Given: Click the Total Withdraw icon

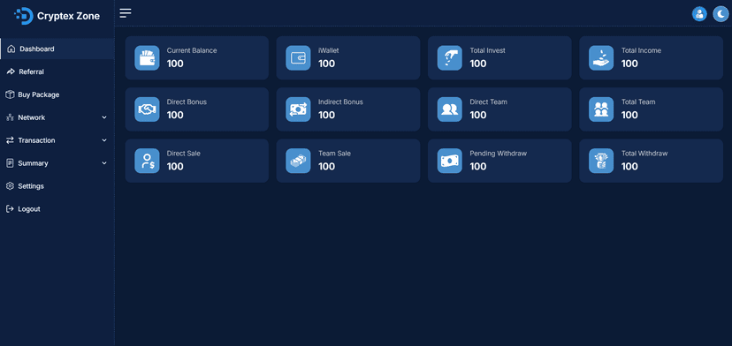Looking at the screenshot, I should coord(601,161).
